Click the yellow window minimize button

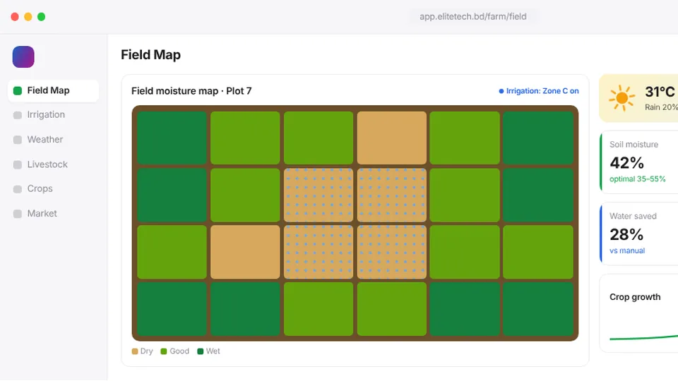pos(28,17)
